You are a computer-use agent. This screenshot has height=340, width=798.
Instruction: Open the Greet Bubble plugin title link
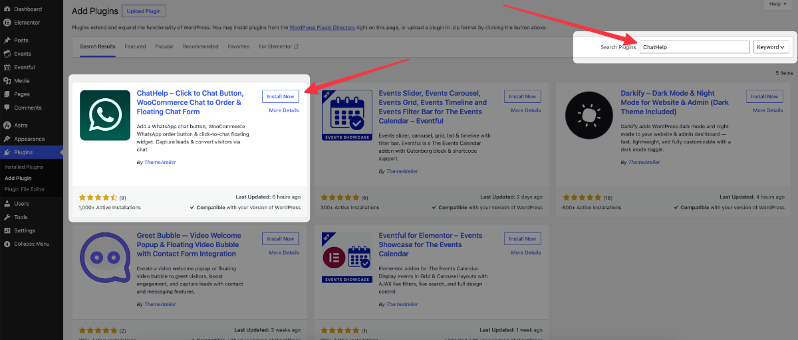[x=189, y=244]
